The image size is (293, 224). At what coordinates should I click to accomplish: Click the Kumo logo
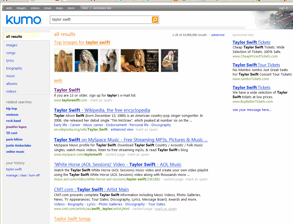[24, 20]
